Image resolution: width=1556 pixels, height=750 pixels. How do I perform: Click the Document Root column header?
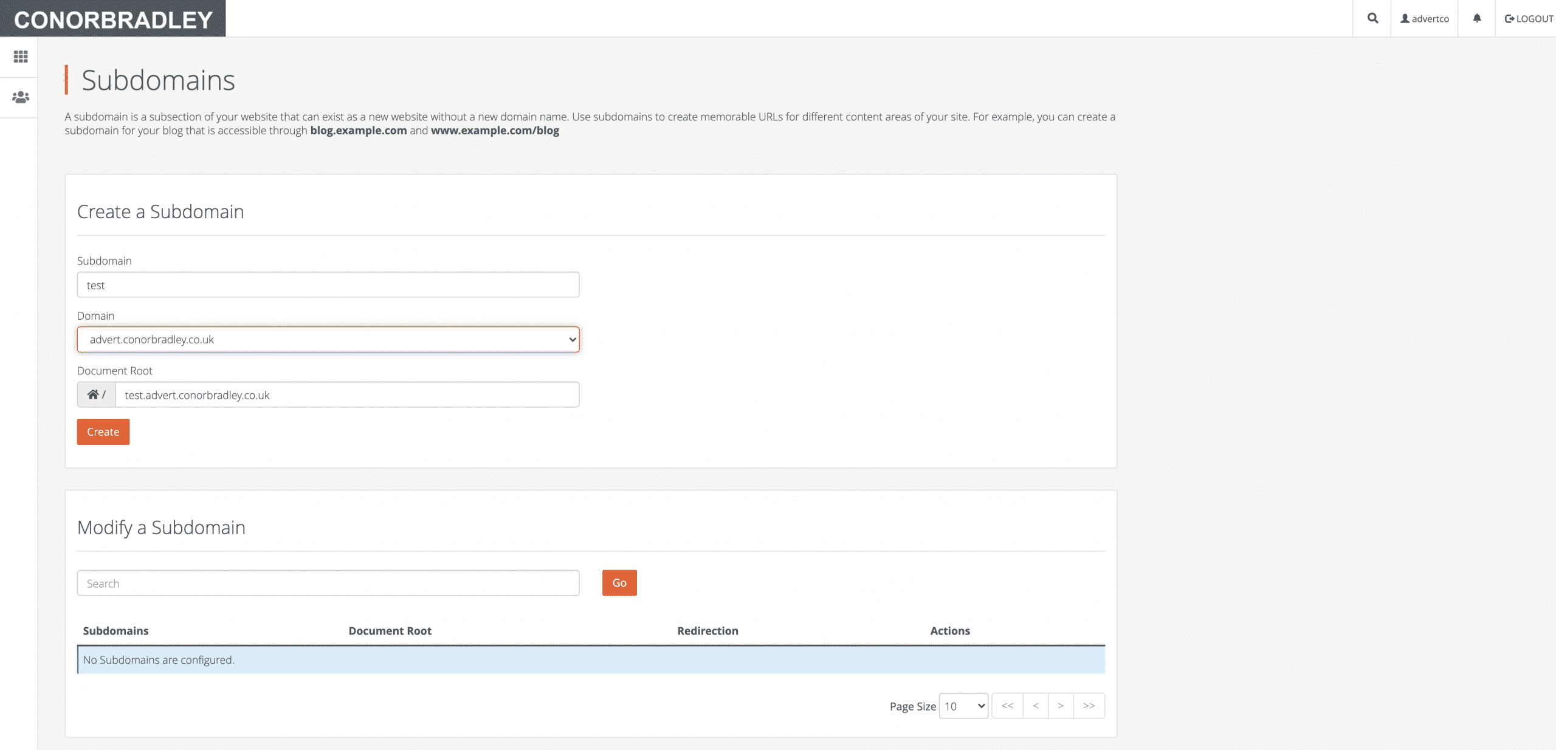pos(390,631)
